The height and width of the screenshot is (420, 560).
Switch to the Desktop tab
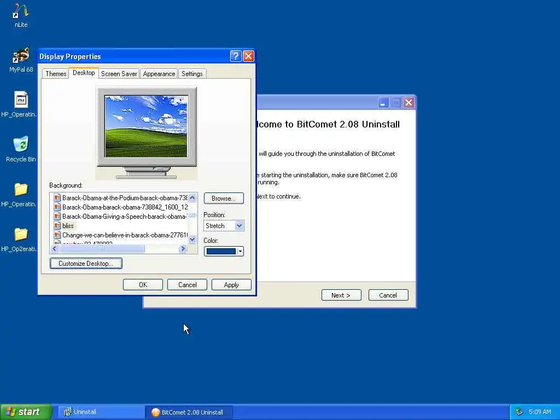click(x=84, y=73)
